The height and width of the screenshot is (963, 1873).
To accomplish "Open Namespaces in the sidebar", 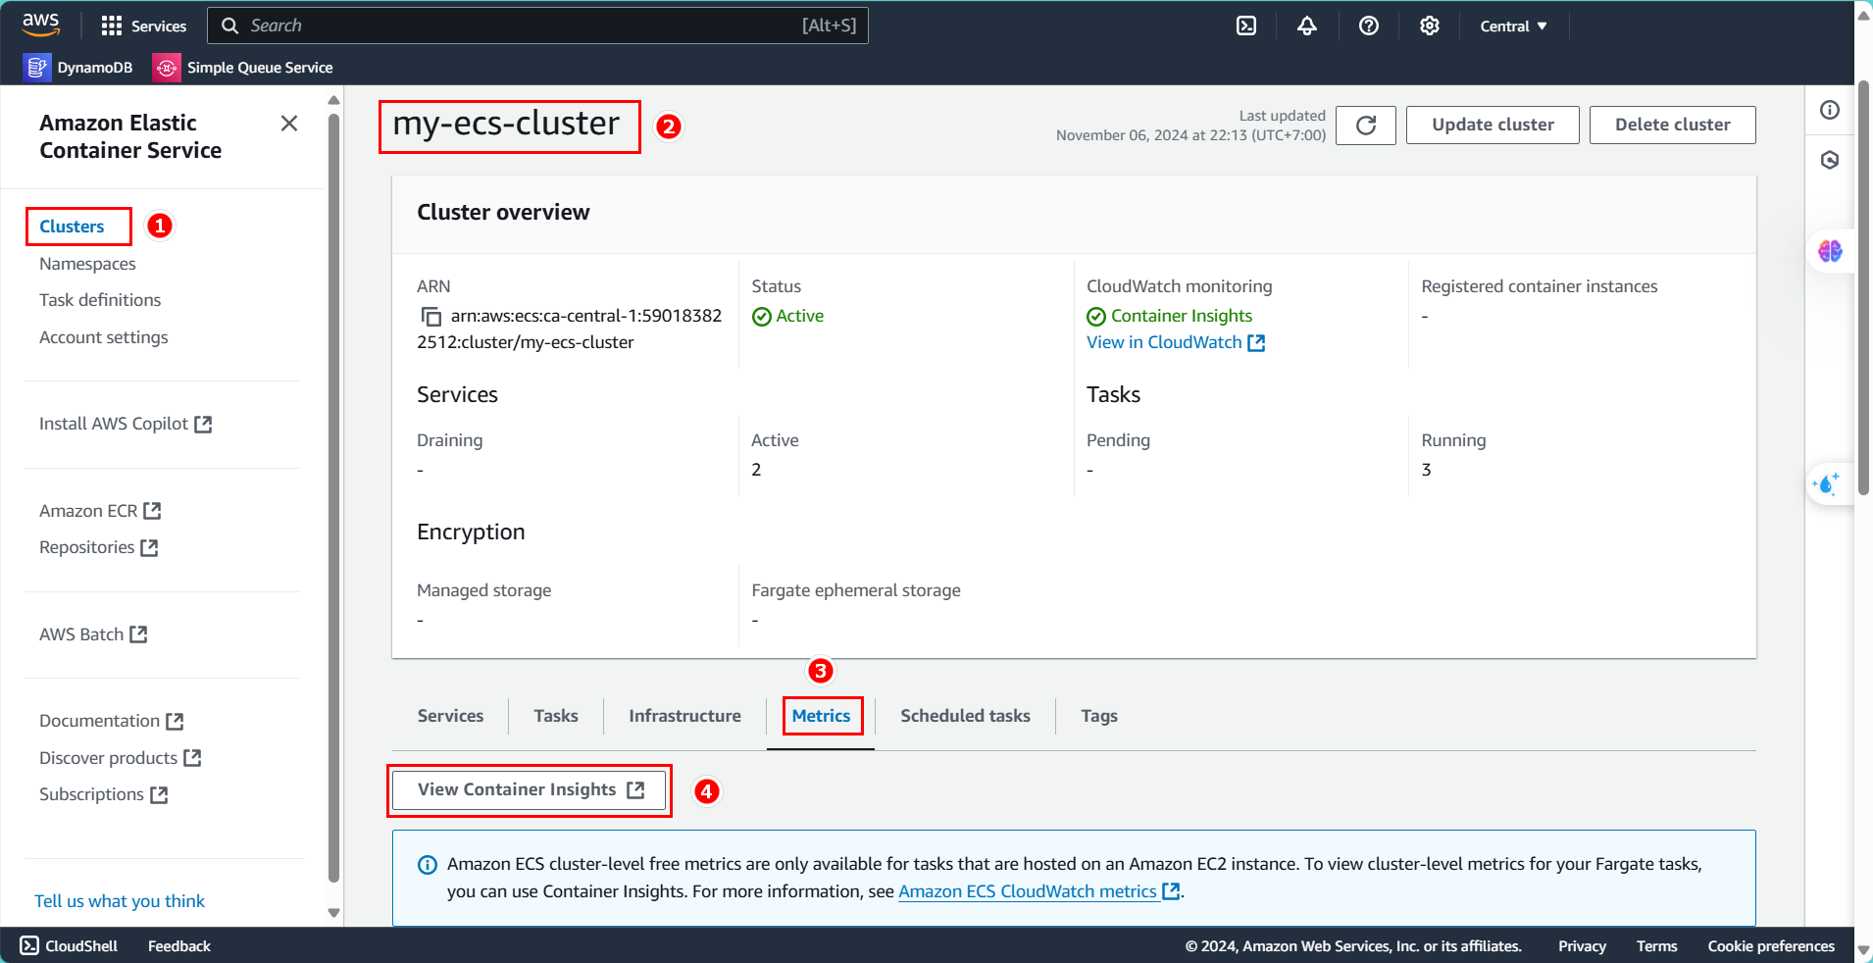I will [87, 264].
